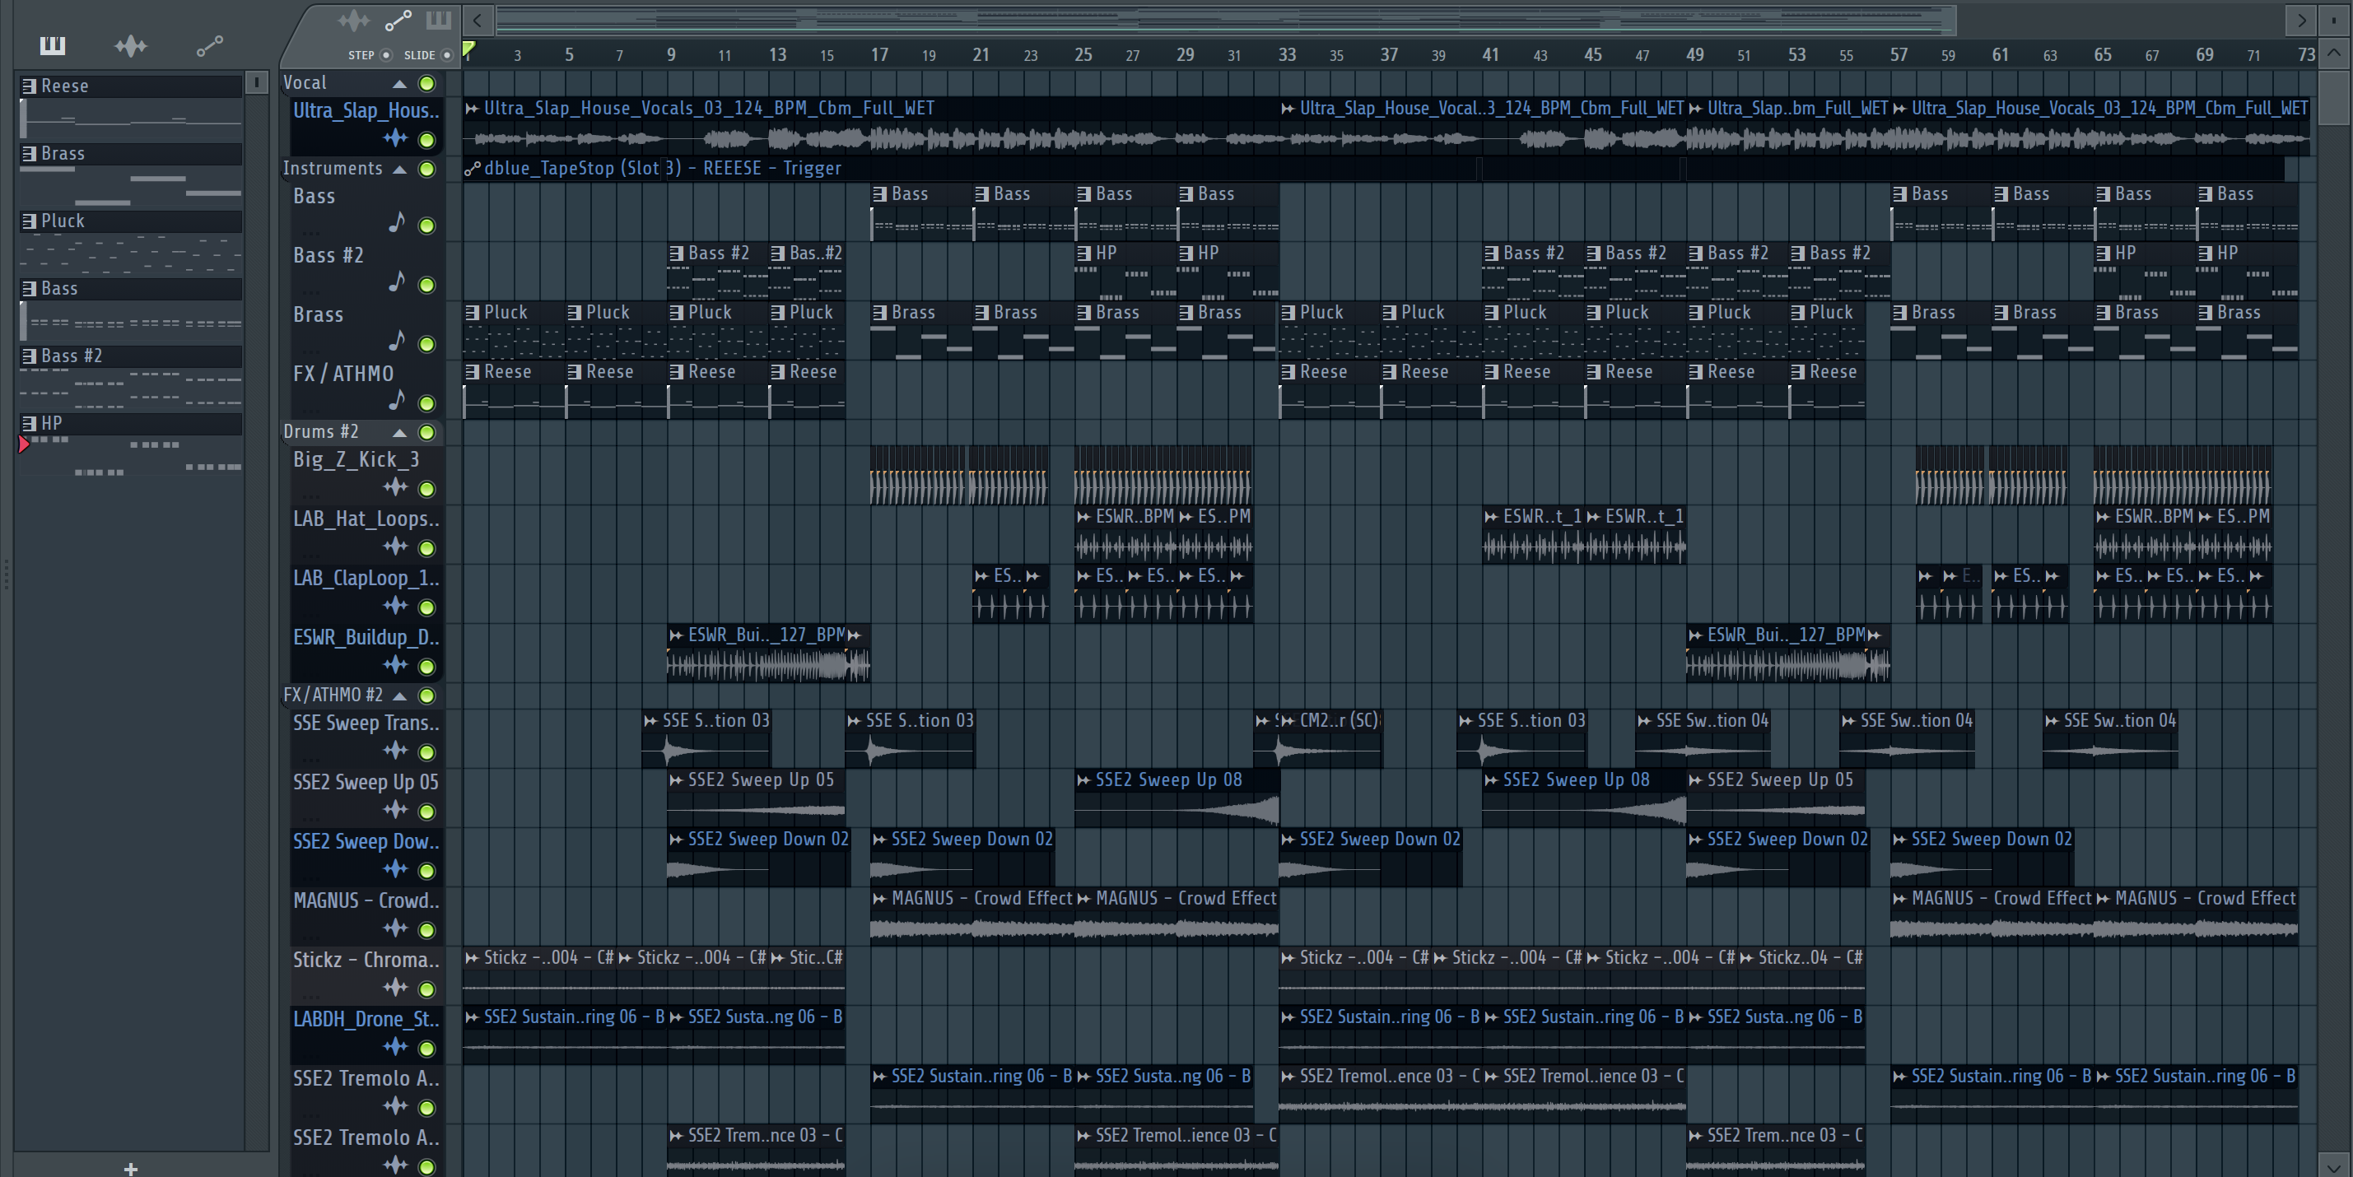Select pattern clip focus icon in playlist header

(439, 20)
